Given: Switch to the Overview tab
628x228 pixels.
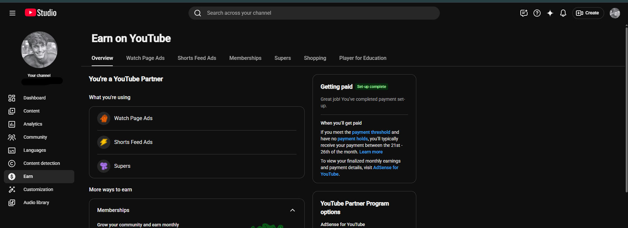Looking at the screenshot, I should pos(102,58).
